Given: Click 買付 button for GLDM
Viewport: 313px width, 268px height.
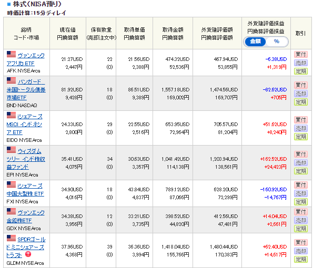Looking at the screenshot, I should 300,242.
